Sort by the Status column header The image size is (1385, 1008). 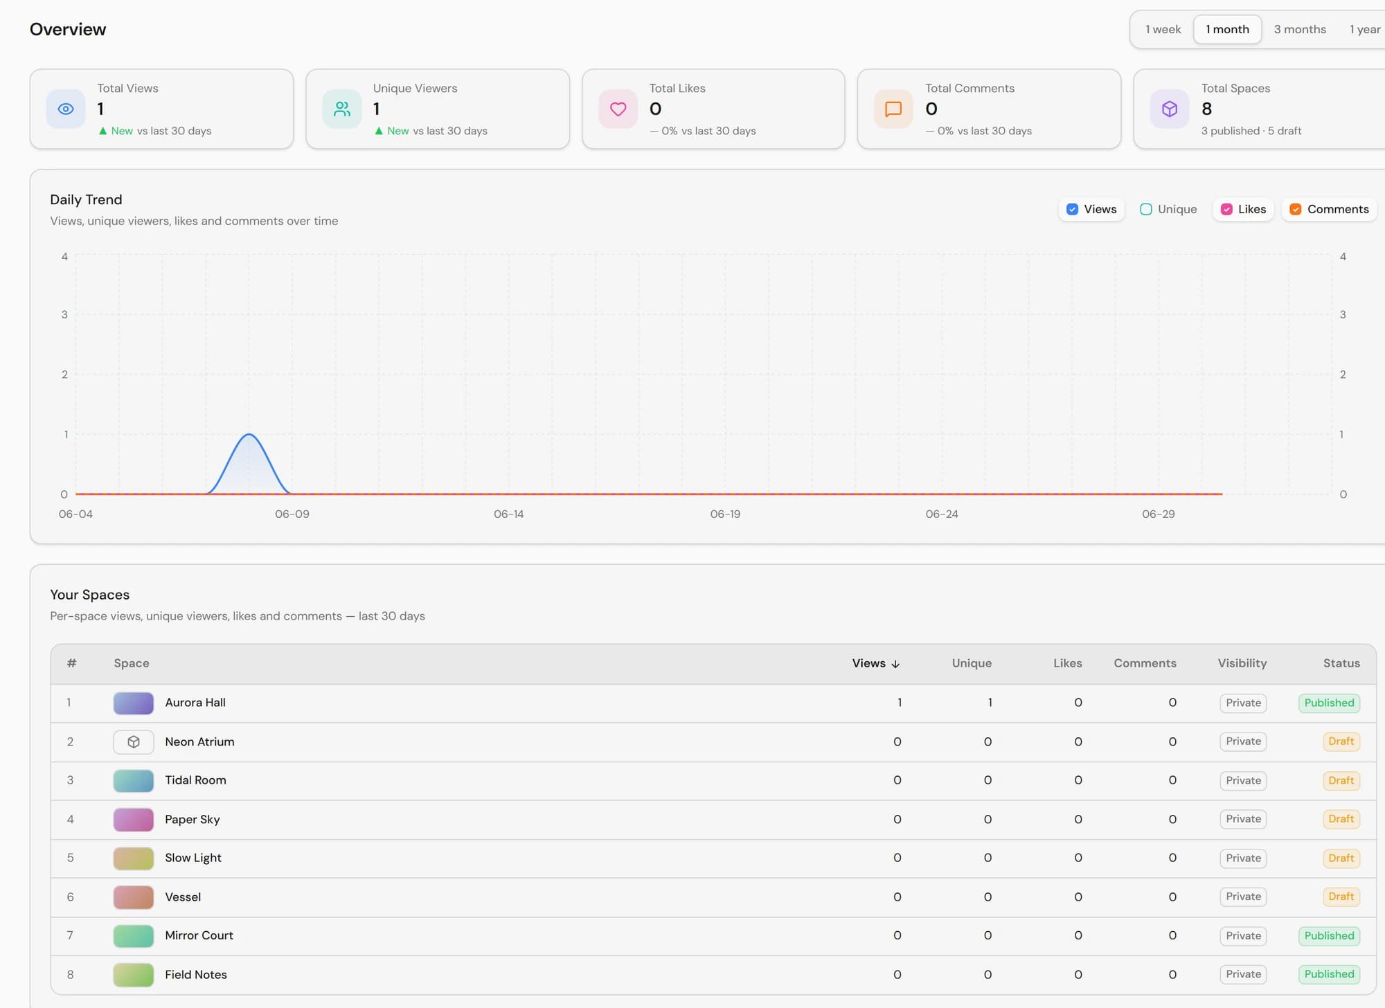click(1341, 663)
